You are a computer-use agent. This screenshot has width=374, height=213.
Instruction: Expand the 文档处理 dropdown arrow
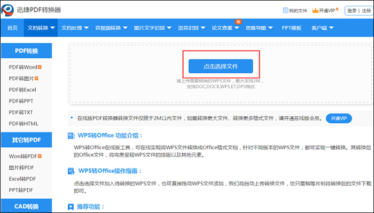pos(87,28)
